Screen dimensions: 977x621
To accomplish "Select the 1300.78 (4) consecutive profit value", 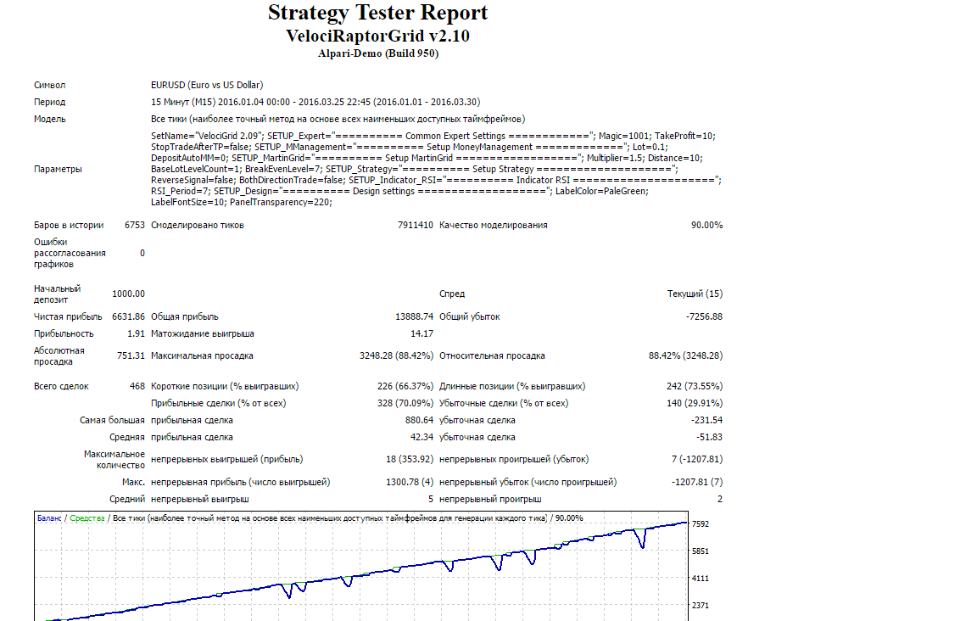I will pos(410,482).
